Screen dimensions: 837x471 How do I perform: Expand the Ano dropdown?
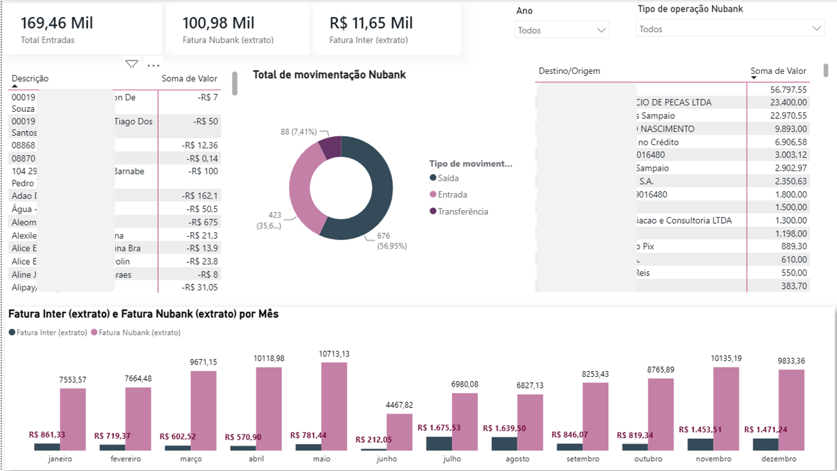562,30
